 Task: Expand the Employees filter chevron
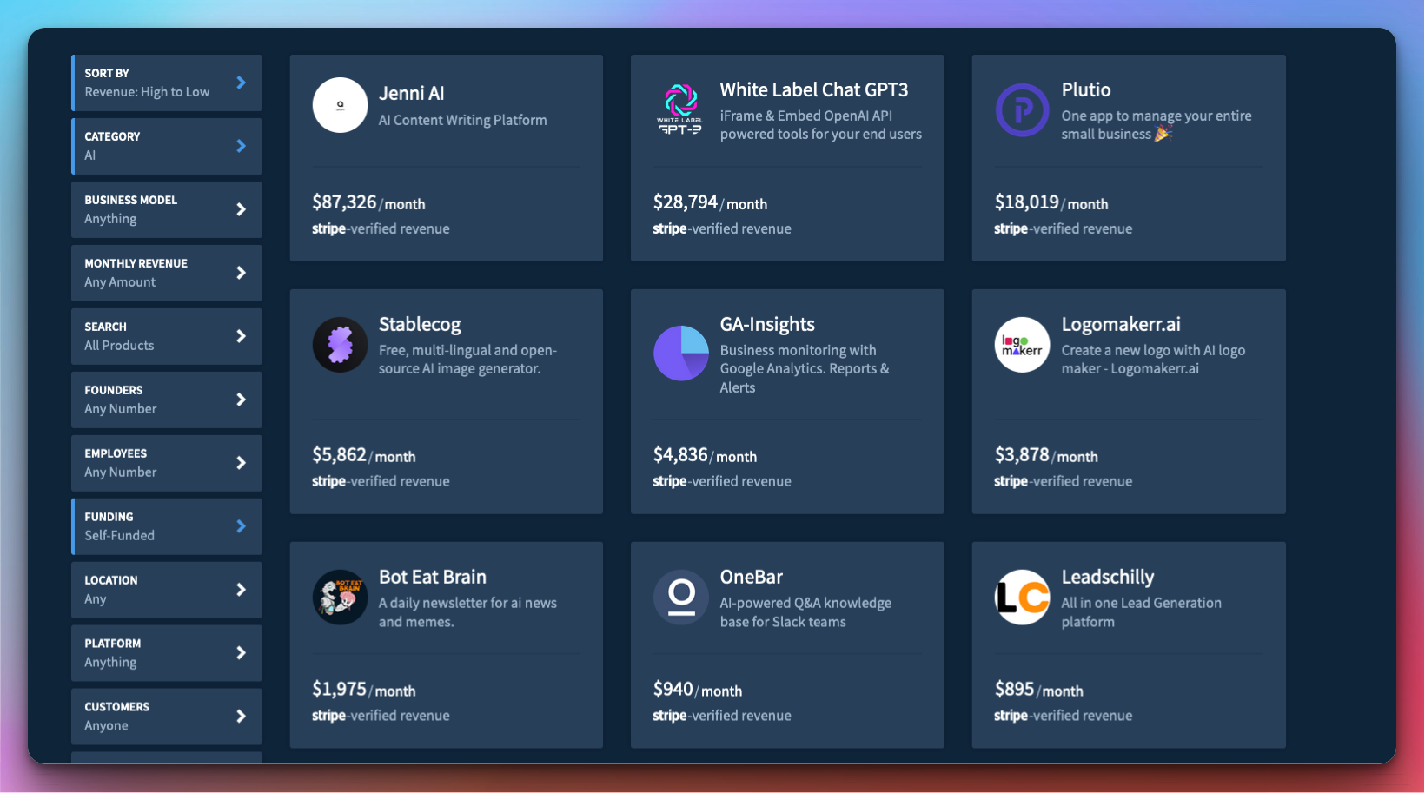[x=242, y=463]
